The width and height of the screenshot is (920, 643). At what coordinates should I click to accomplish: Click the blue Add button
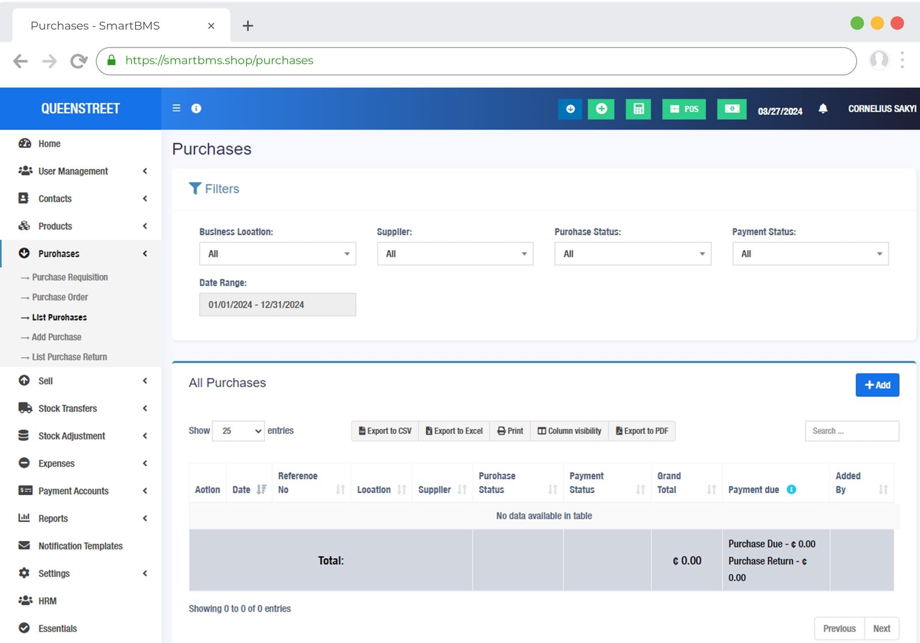[x=877, y=385]
